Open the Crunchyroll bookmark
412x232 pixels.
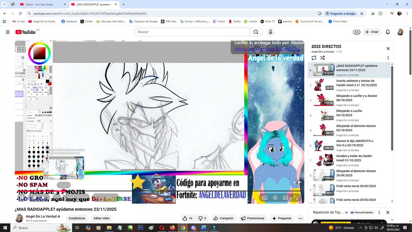click(309, 21)
